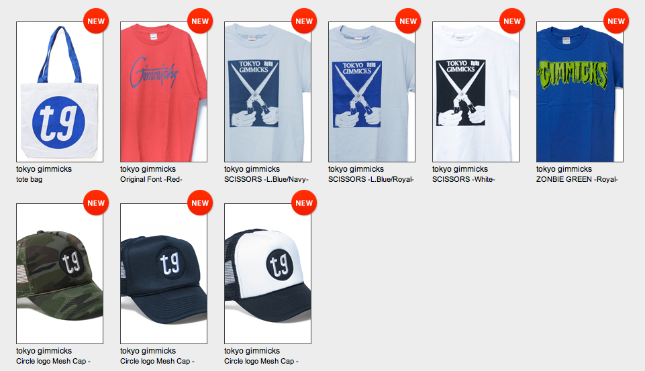This screenshot has height=371, width=645.
Task: Click NEW badge on white SCISSORS shirt
Action: (x=512, y=21)
